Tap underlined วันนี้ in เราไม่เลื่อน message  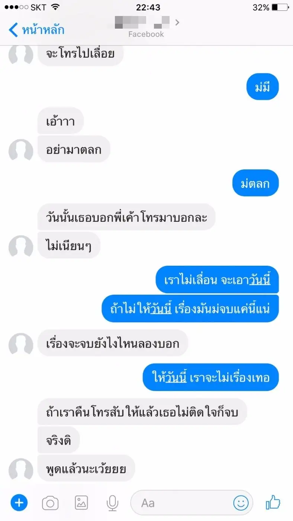[x=260, y=279]
